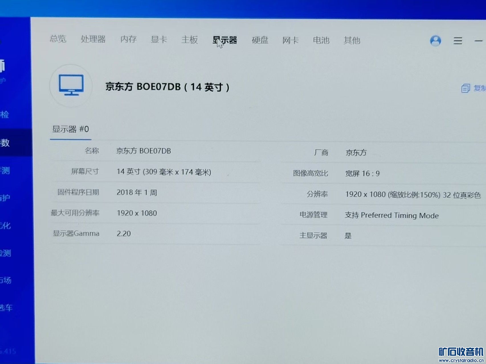The width and height of the screenshot is (486, 364).
Task: Click the value 支持 Preferred Timing Mode
Action: [392, 215]
